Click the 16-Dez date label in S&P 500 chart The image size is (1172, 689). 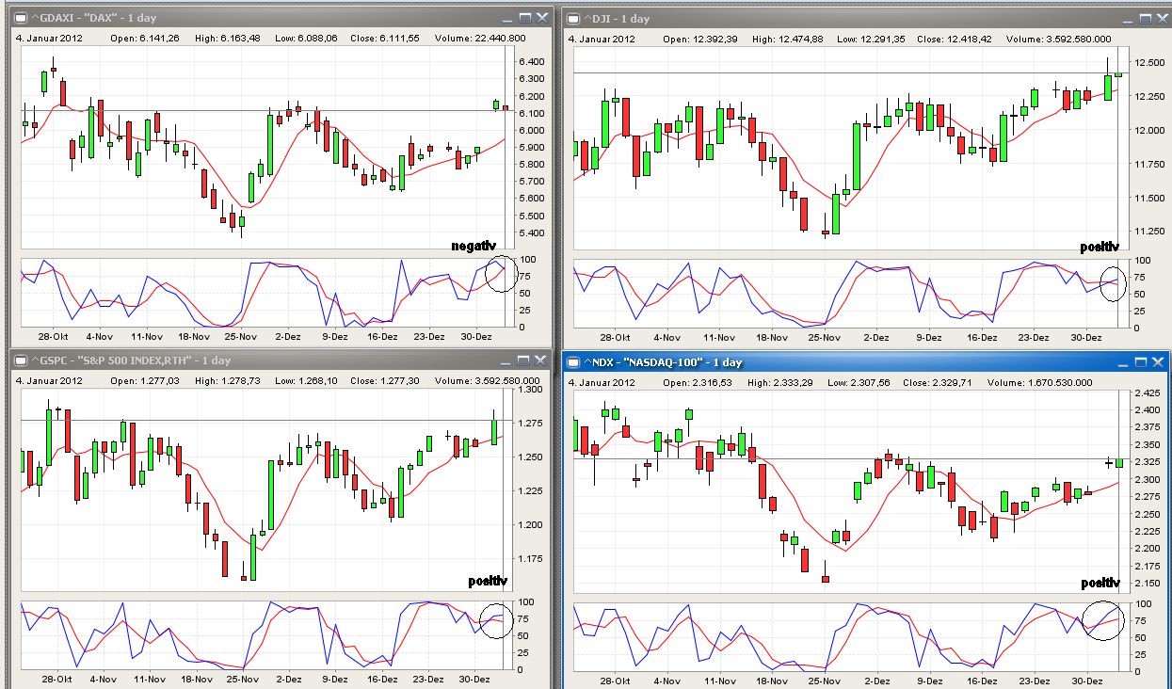tap(381, 679)
